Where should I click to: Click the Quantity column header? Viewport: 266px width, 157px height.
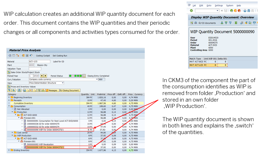pos(85,94)
